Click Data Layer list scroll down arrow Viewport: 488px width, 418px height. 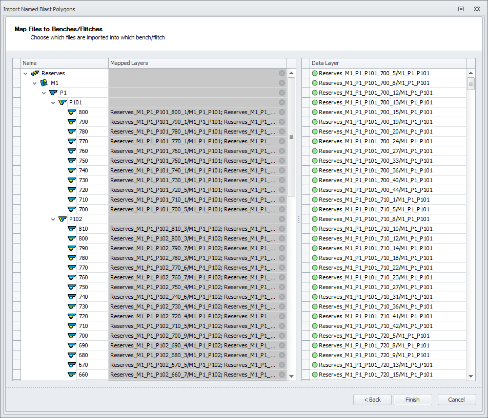(x=471, y=376)
